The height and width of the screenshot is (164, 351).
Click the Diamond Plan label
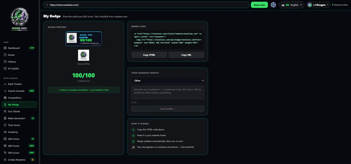83,64
